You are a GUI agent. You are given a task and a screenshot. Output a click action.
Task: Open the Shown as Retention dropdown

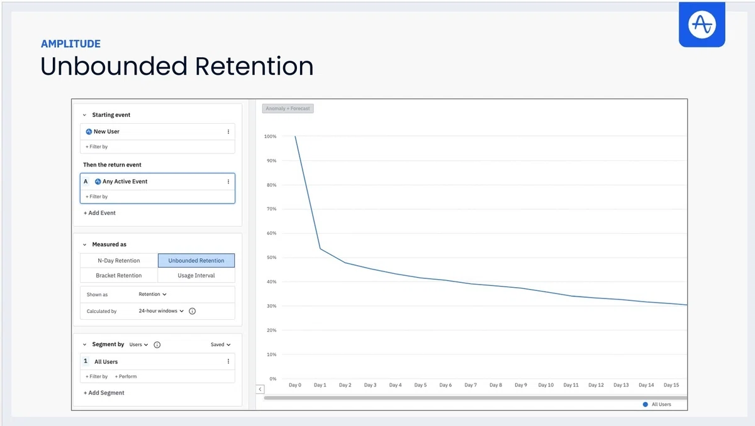[153, 294]
